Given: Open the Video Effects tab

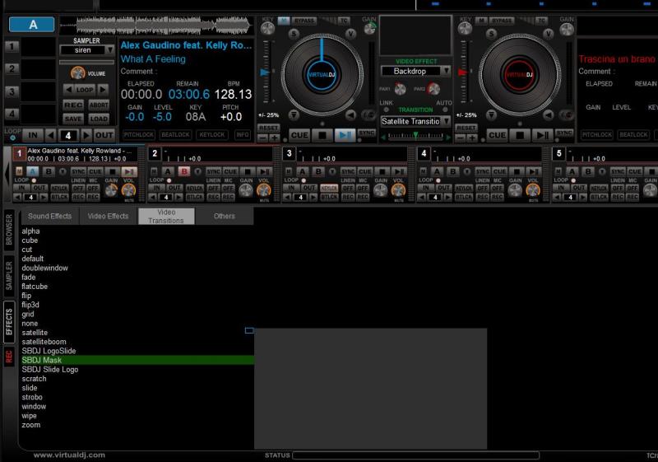Looking at the screenshot, I should 108,216.
